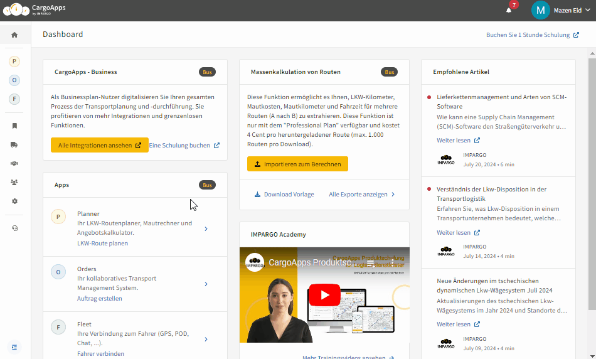This screenshot has width=596, height=359.
Task: Expand the Mazen Eid user menu chevron
Action: pos(588,10)
